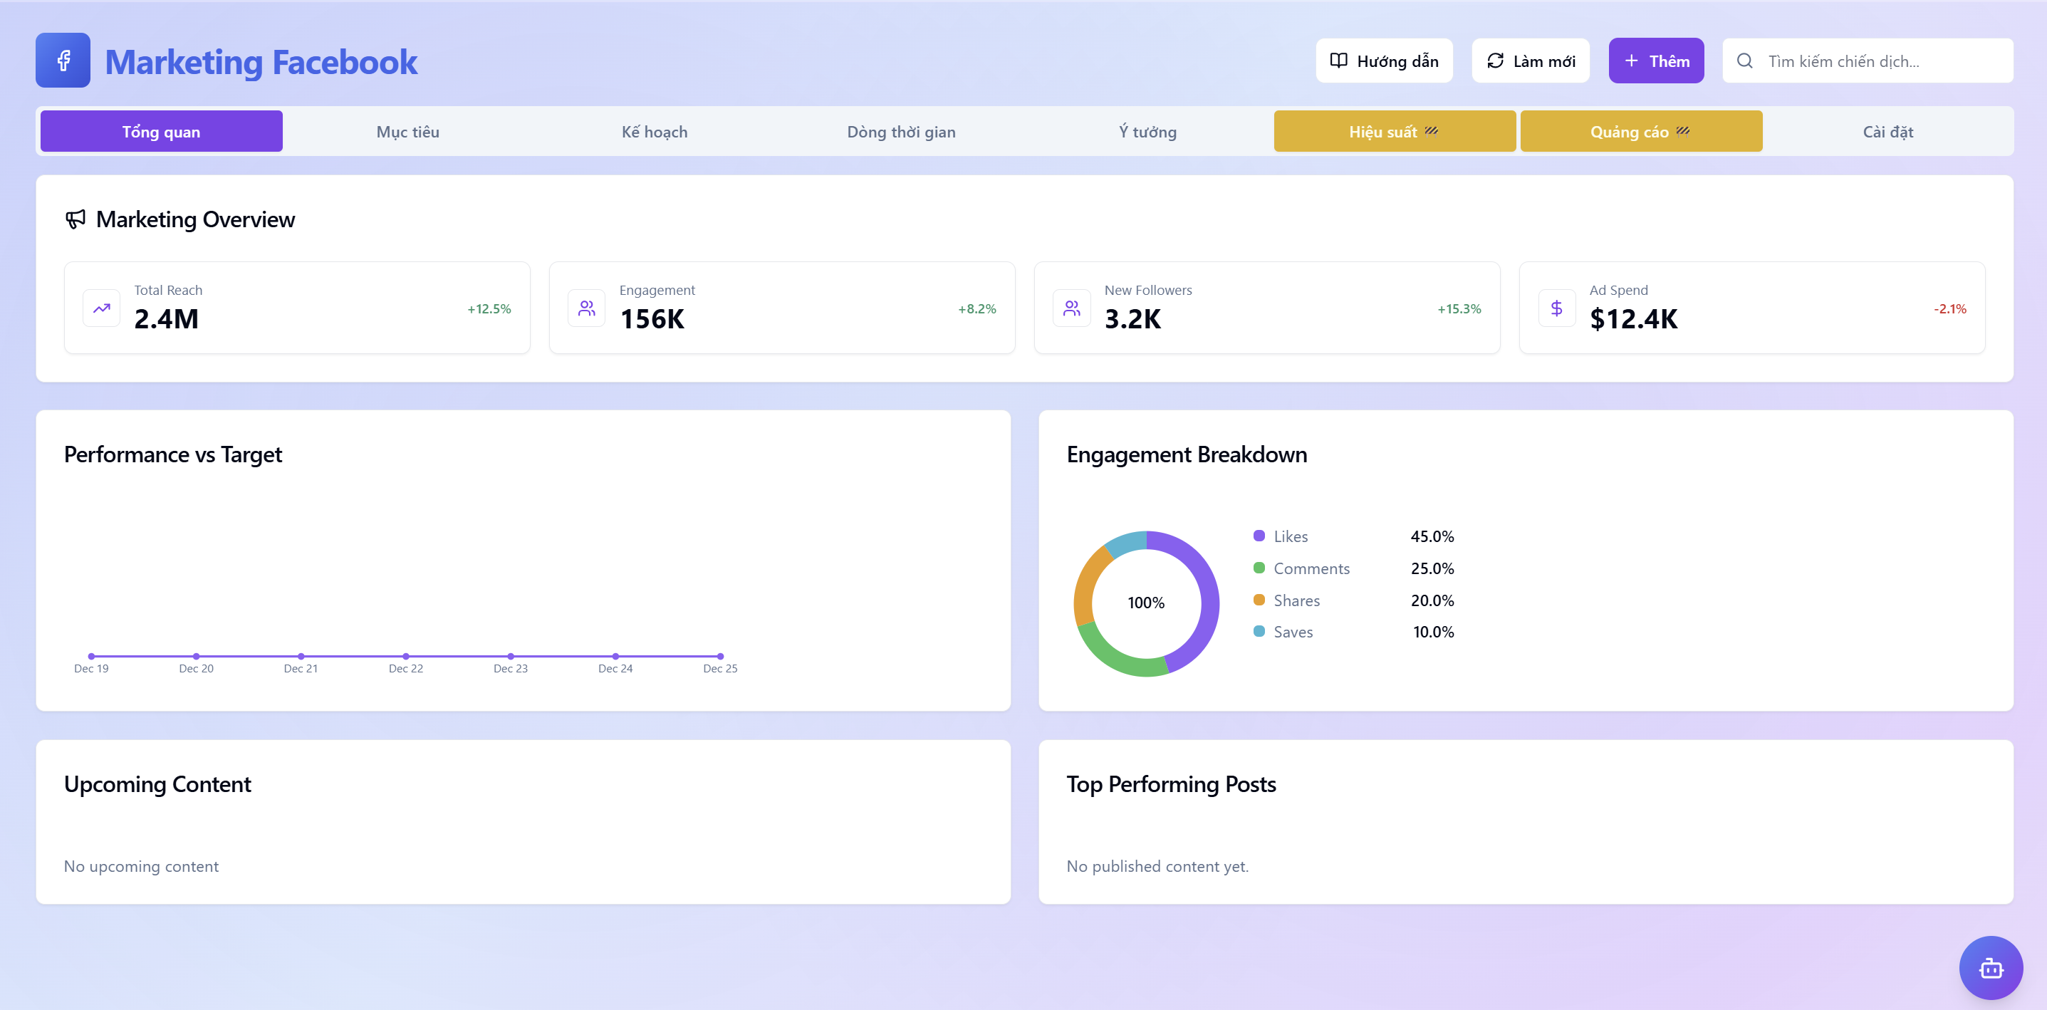Click the Comments green legend dot
Screen dimensions: 2047x1010
[x=1259, y=568]
